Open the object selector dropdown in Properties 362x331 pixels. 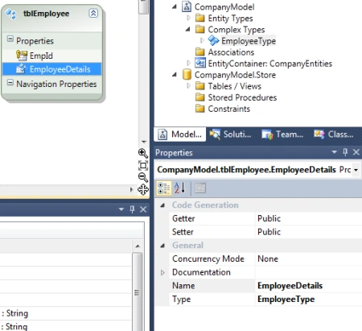pyautogui.click(x=356, y=170)
